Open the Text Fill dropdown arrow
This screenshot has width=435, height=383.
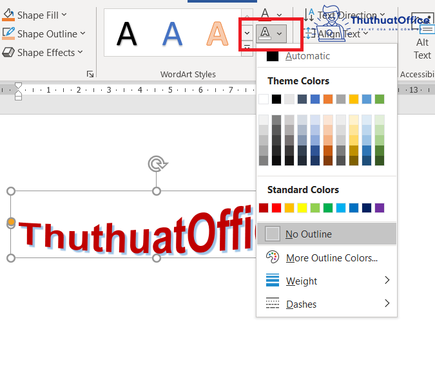pos(279,15)
